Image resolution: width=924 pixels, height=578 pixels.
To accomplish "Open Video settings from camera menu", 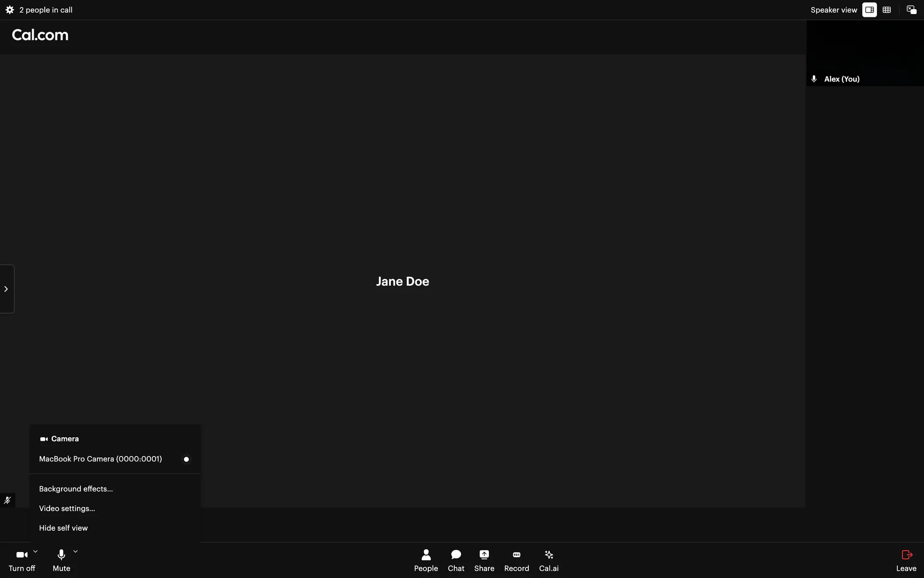I will (x=67, y=508).
